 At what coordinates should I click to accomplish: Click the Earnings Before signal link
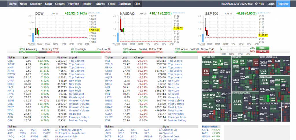79,117
